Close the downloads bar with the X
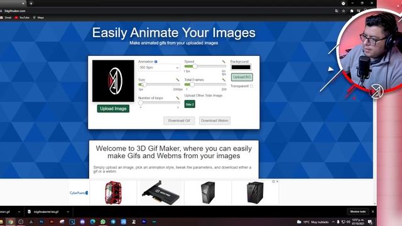The height and width of the screenshot is (226, 402). coord(372,212)
